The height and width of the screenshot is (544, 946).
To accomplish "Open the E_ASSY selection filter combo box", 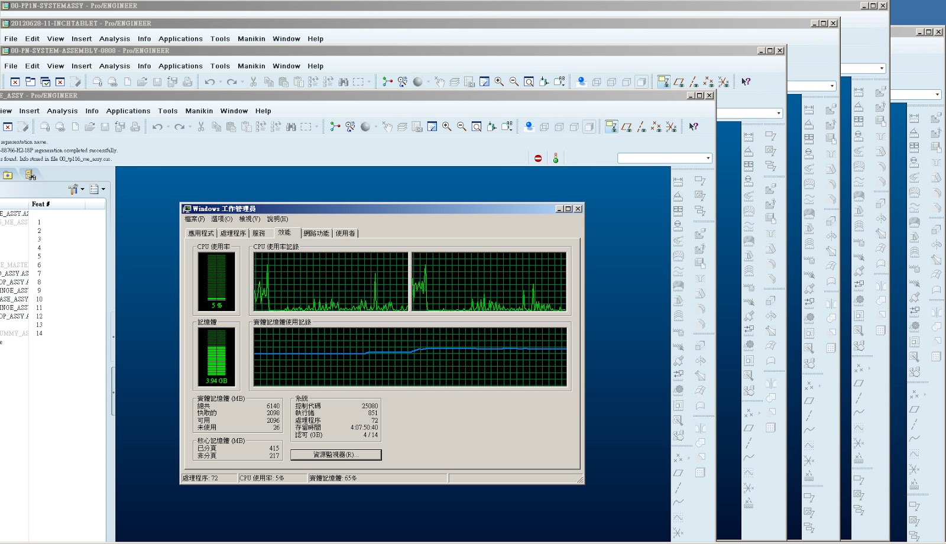I will click(665, 158).
